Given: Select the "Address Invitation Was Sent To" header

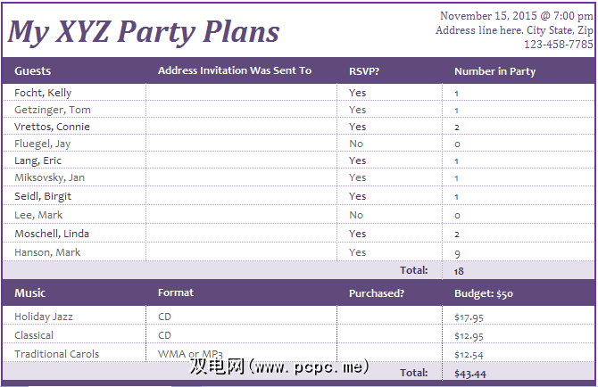Looking at the screenshot, I should (x=234, y=70).
